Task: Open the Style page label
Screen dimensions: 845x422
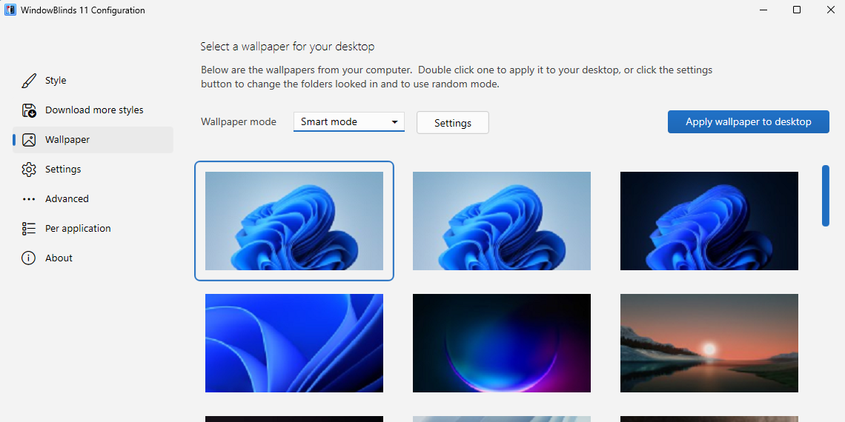Action: 56,81
